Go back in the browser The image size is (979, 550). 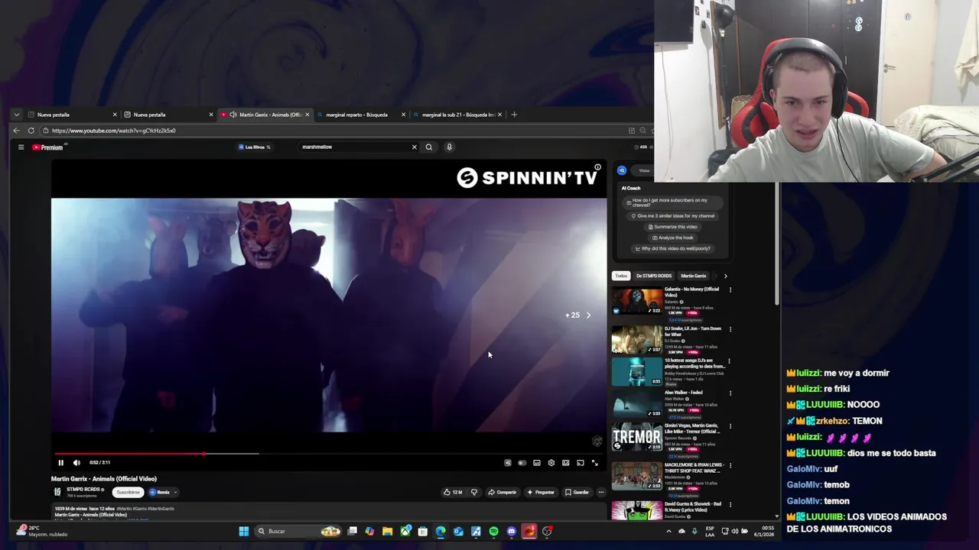pyautogui.click(x=16, y=131)
